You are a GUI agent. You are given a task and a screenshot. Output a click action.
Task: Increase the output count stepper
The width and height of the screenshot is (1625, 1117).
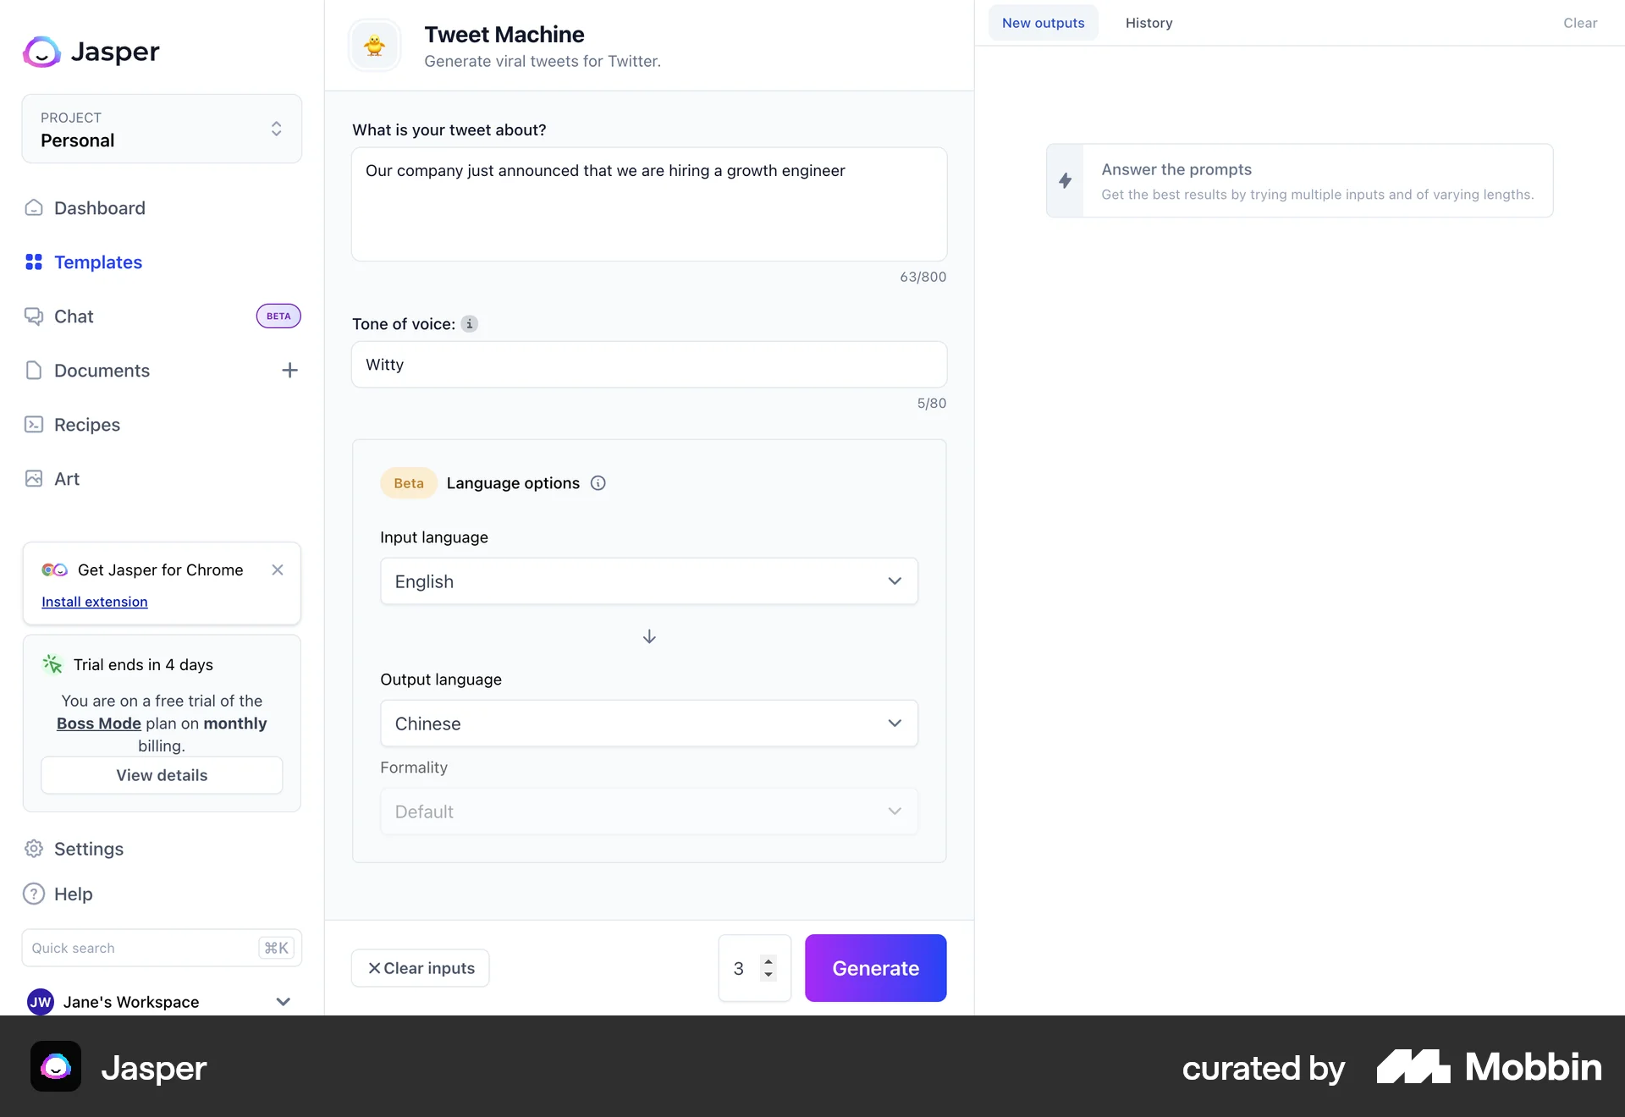pyautogui.click(x=768, y=961)
